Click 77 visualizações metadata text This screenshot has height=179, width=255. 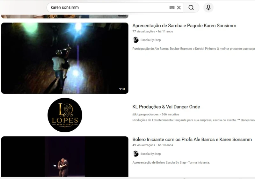coord(144,31)
